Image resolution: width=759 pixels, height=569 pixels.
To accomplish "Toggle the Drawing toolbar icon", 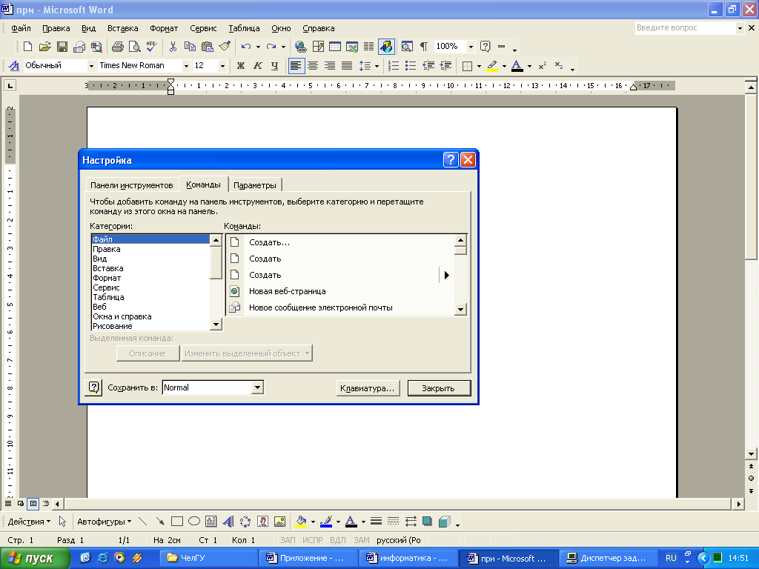I will point(386,47).
